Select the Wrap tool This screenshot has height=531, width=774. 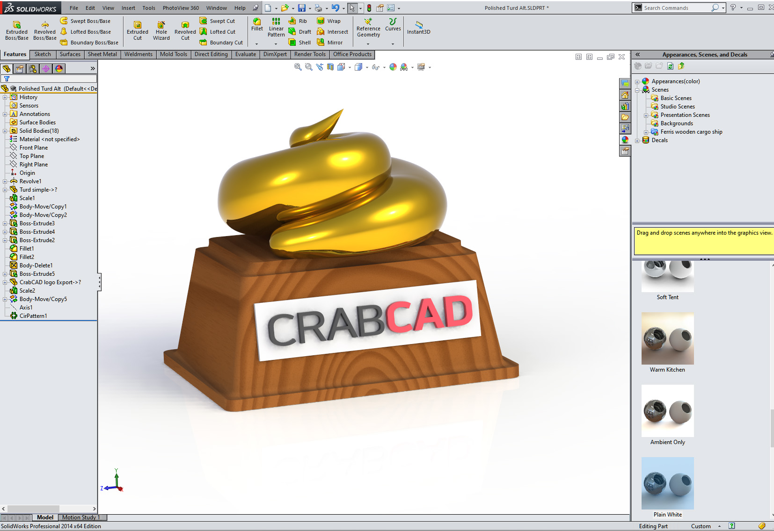tap(329, 21)
